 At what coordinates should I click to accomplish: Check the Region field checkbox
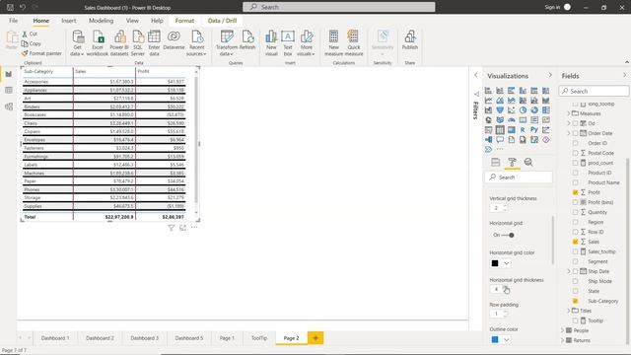(575, 222)
